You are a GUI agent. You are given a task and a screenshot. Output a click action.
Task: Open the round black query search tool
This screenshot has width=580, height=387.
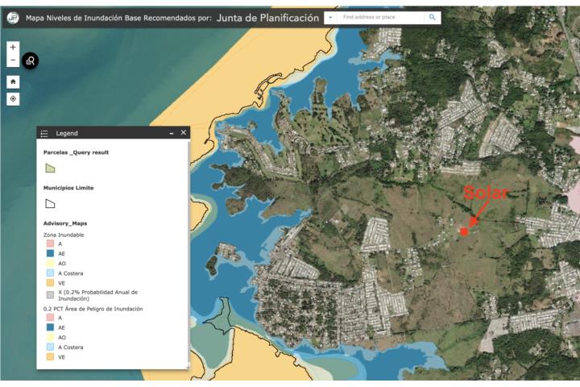[x=31, y=60]
